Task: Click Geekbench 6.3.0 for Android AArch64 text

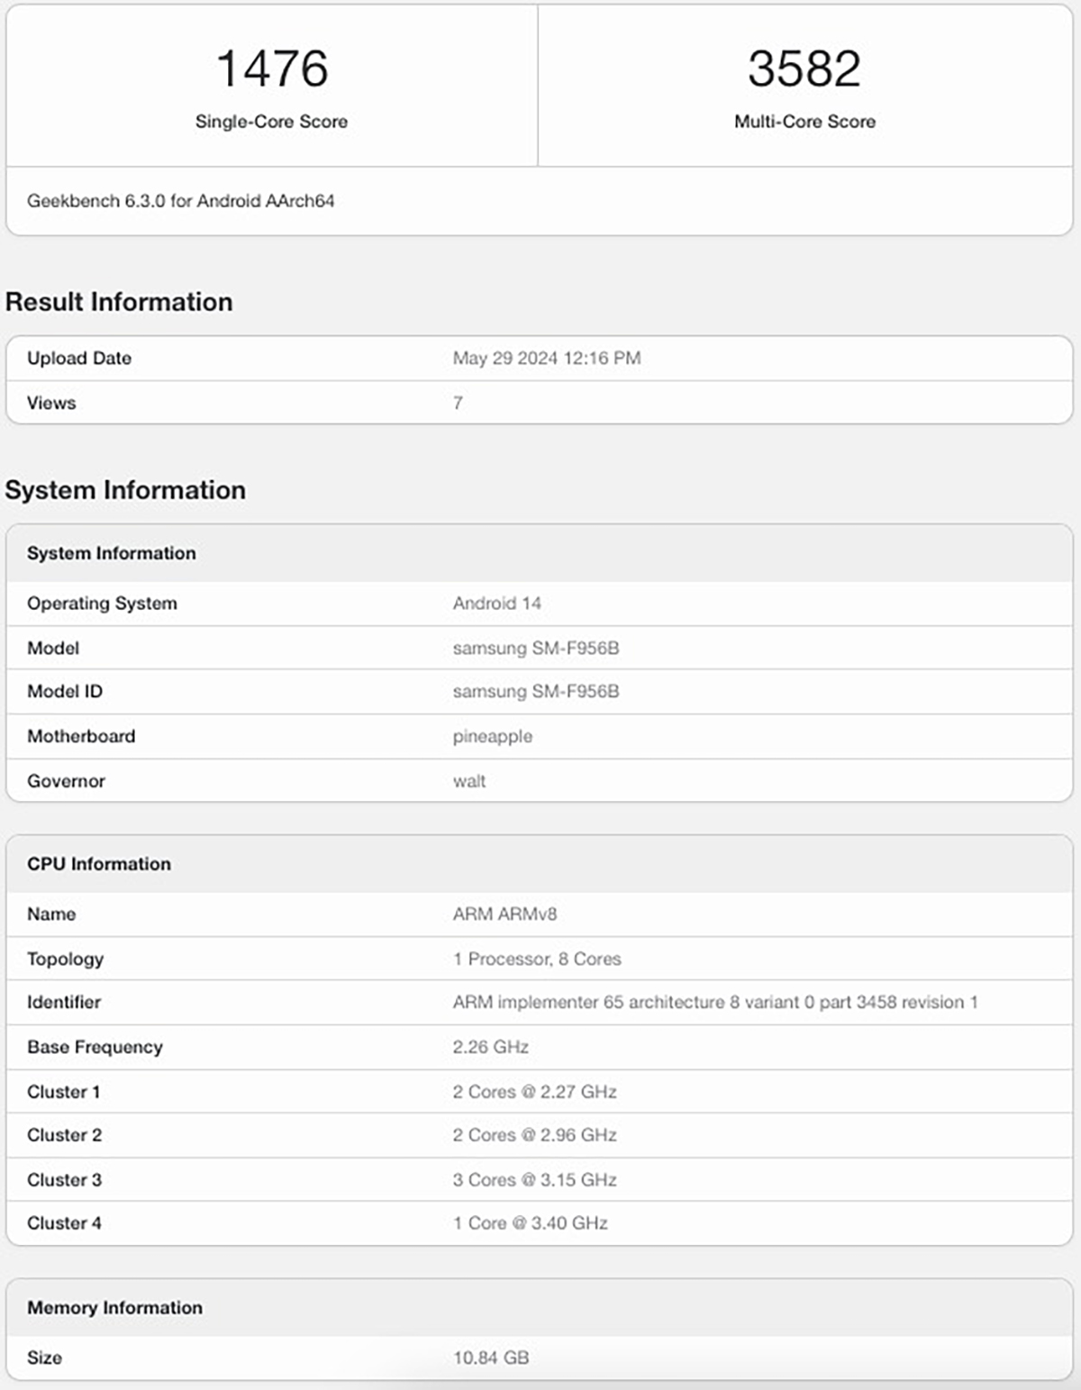Action: click(180, 201)
